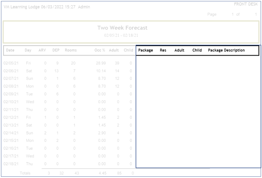Click the Page label in header
262x178 pixels.
pos(212,15)
